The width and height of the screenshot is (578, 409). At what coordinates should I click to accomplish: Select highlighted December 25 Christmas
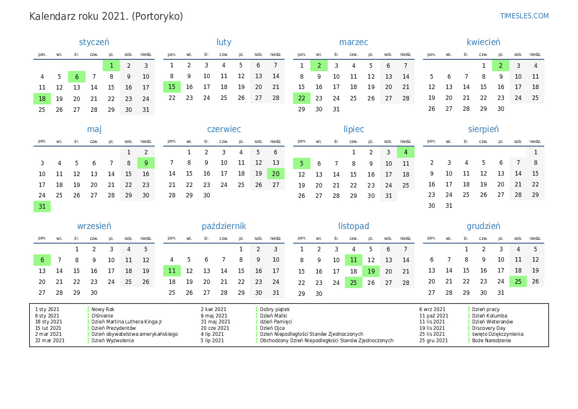coord(518,281)
